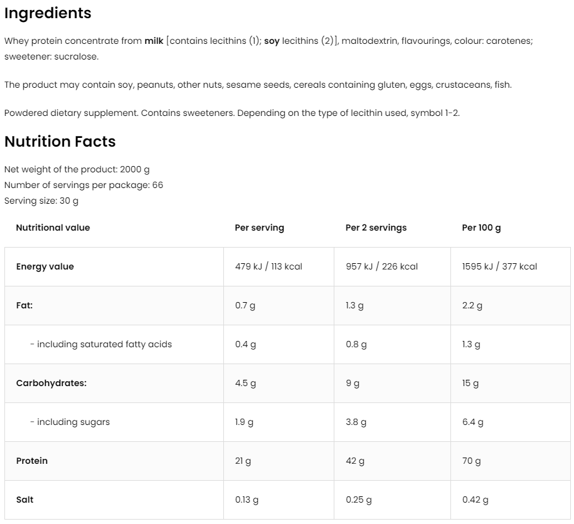Click the 'Nutritional value' column header
Viewport: 574px width, 524px height.
[53, 228]
